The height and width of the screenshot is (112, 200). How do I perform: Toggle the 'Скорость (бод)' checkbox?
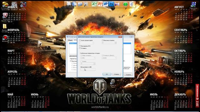click(103, 55)
